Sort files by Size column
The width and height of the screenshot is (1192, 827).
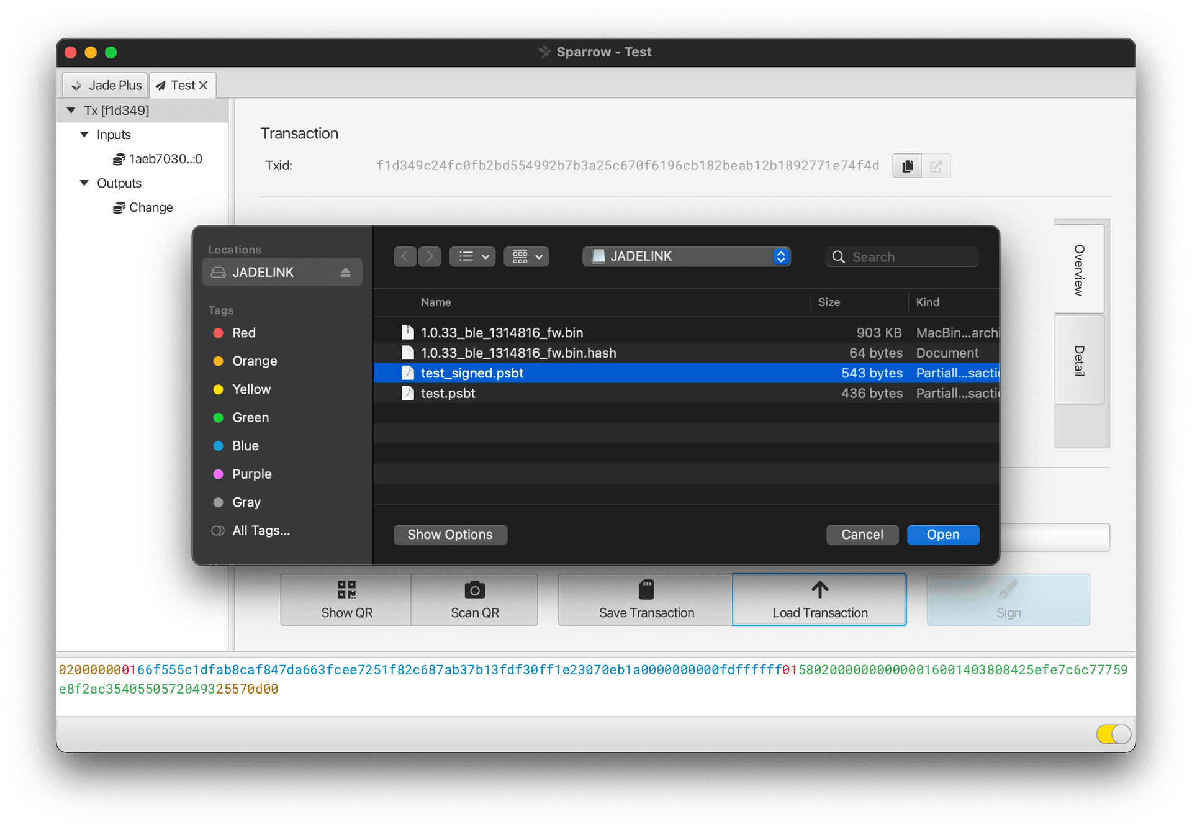tap(829, 302)
